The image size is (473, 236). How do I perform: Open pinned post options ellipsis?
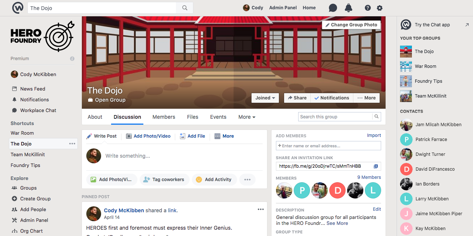[x=261, y=209]
